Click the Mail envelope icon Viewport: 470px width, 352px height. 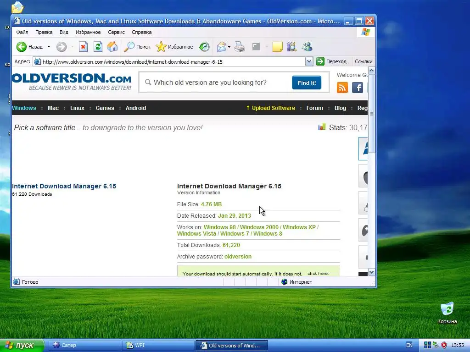click(222, 47)
